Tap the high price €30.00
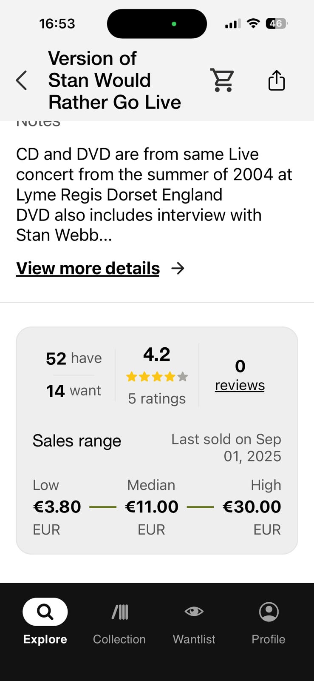Screen dimensions: 314x681 point(252,506)
